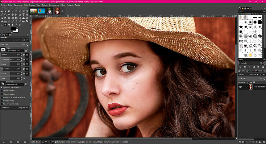Select the Zoom magnifier tool
The image size is (266, 144).
click(x=5, y=15)
